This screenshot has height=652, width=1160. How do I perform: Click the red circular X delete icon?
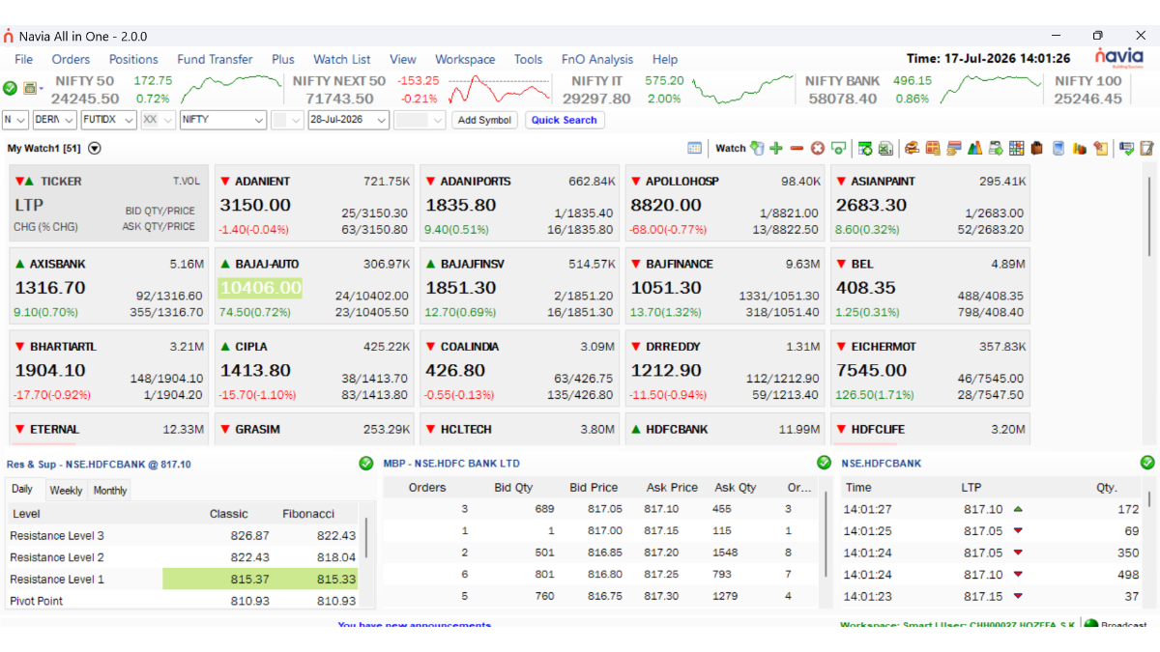818,148
